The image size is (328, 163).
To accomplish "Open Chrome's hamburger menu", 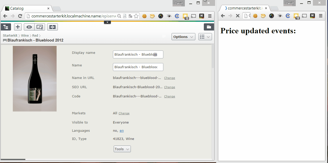I will point(210,16).
